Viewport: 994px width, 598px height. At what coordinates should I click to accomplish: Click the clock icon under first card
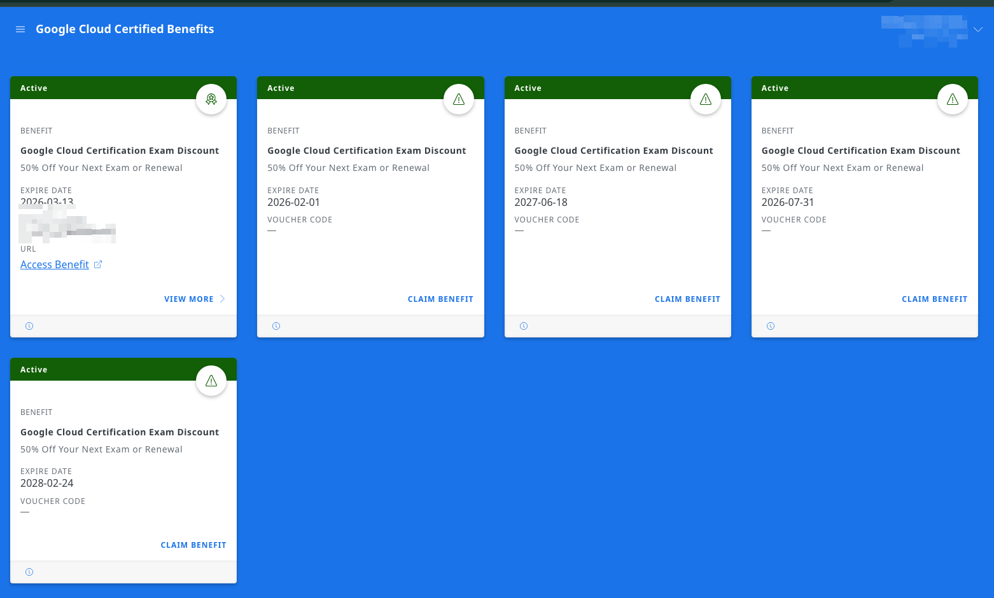click(29, 326)
